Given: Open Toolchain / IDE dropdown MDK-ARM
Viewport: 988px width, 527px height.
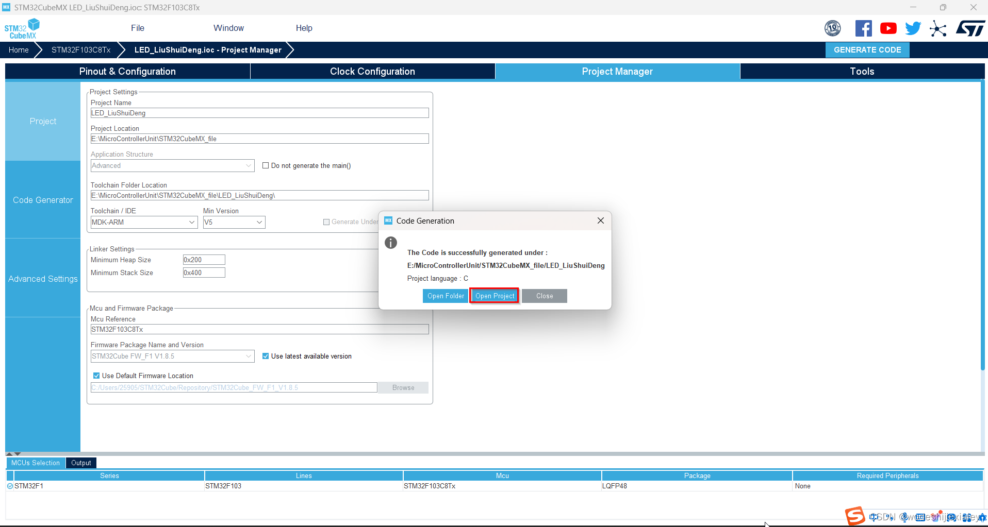Looking at the screenshot, I should click(144, 222).
